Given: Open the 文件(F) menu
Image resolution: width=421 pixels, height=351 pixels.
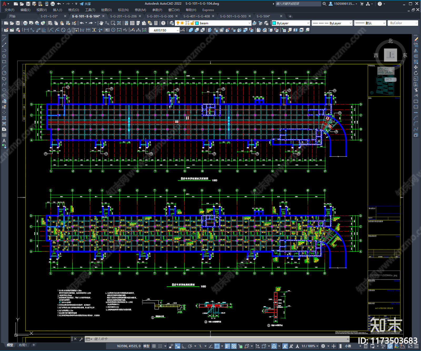Looking at the screenshot, I should pyautogui.click(x=9, y=10).
